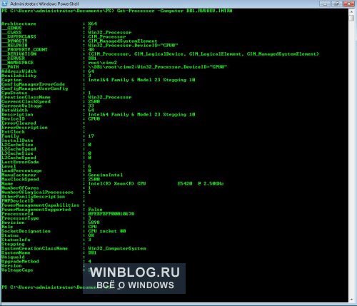This screenshot has height=306, width=357.
Task: Select the DataWidth property label
Action: point(14,110)
